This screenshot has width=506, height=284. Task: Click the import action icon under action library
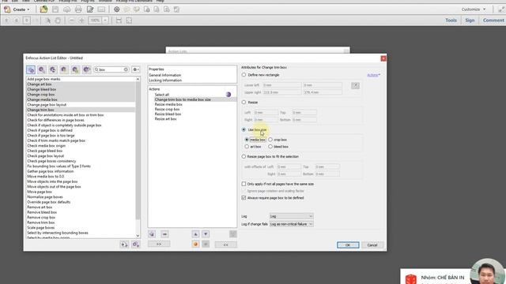[x=124, y=245]
